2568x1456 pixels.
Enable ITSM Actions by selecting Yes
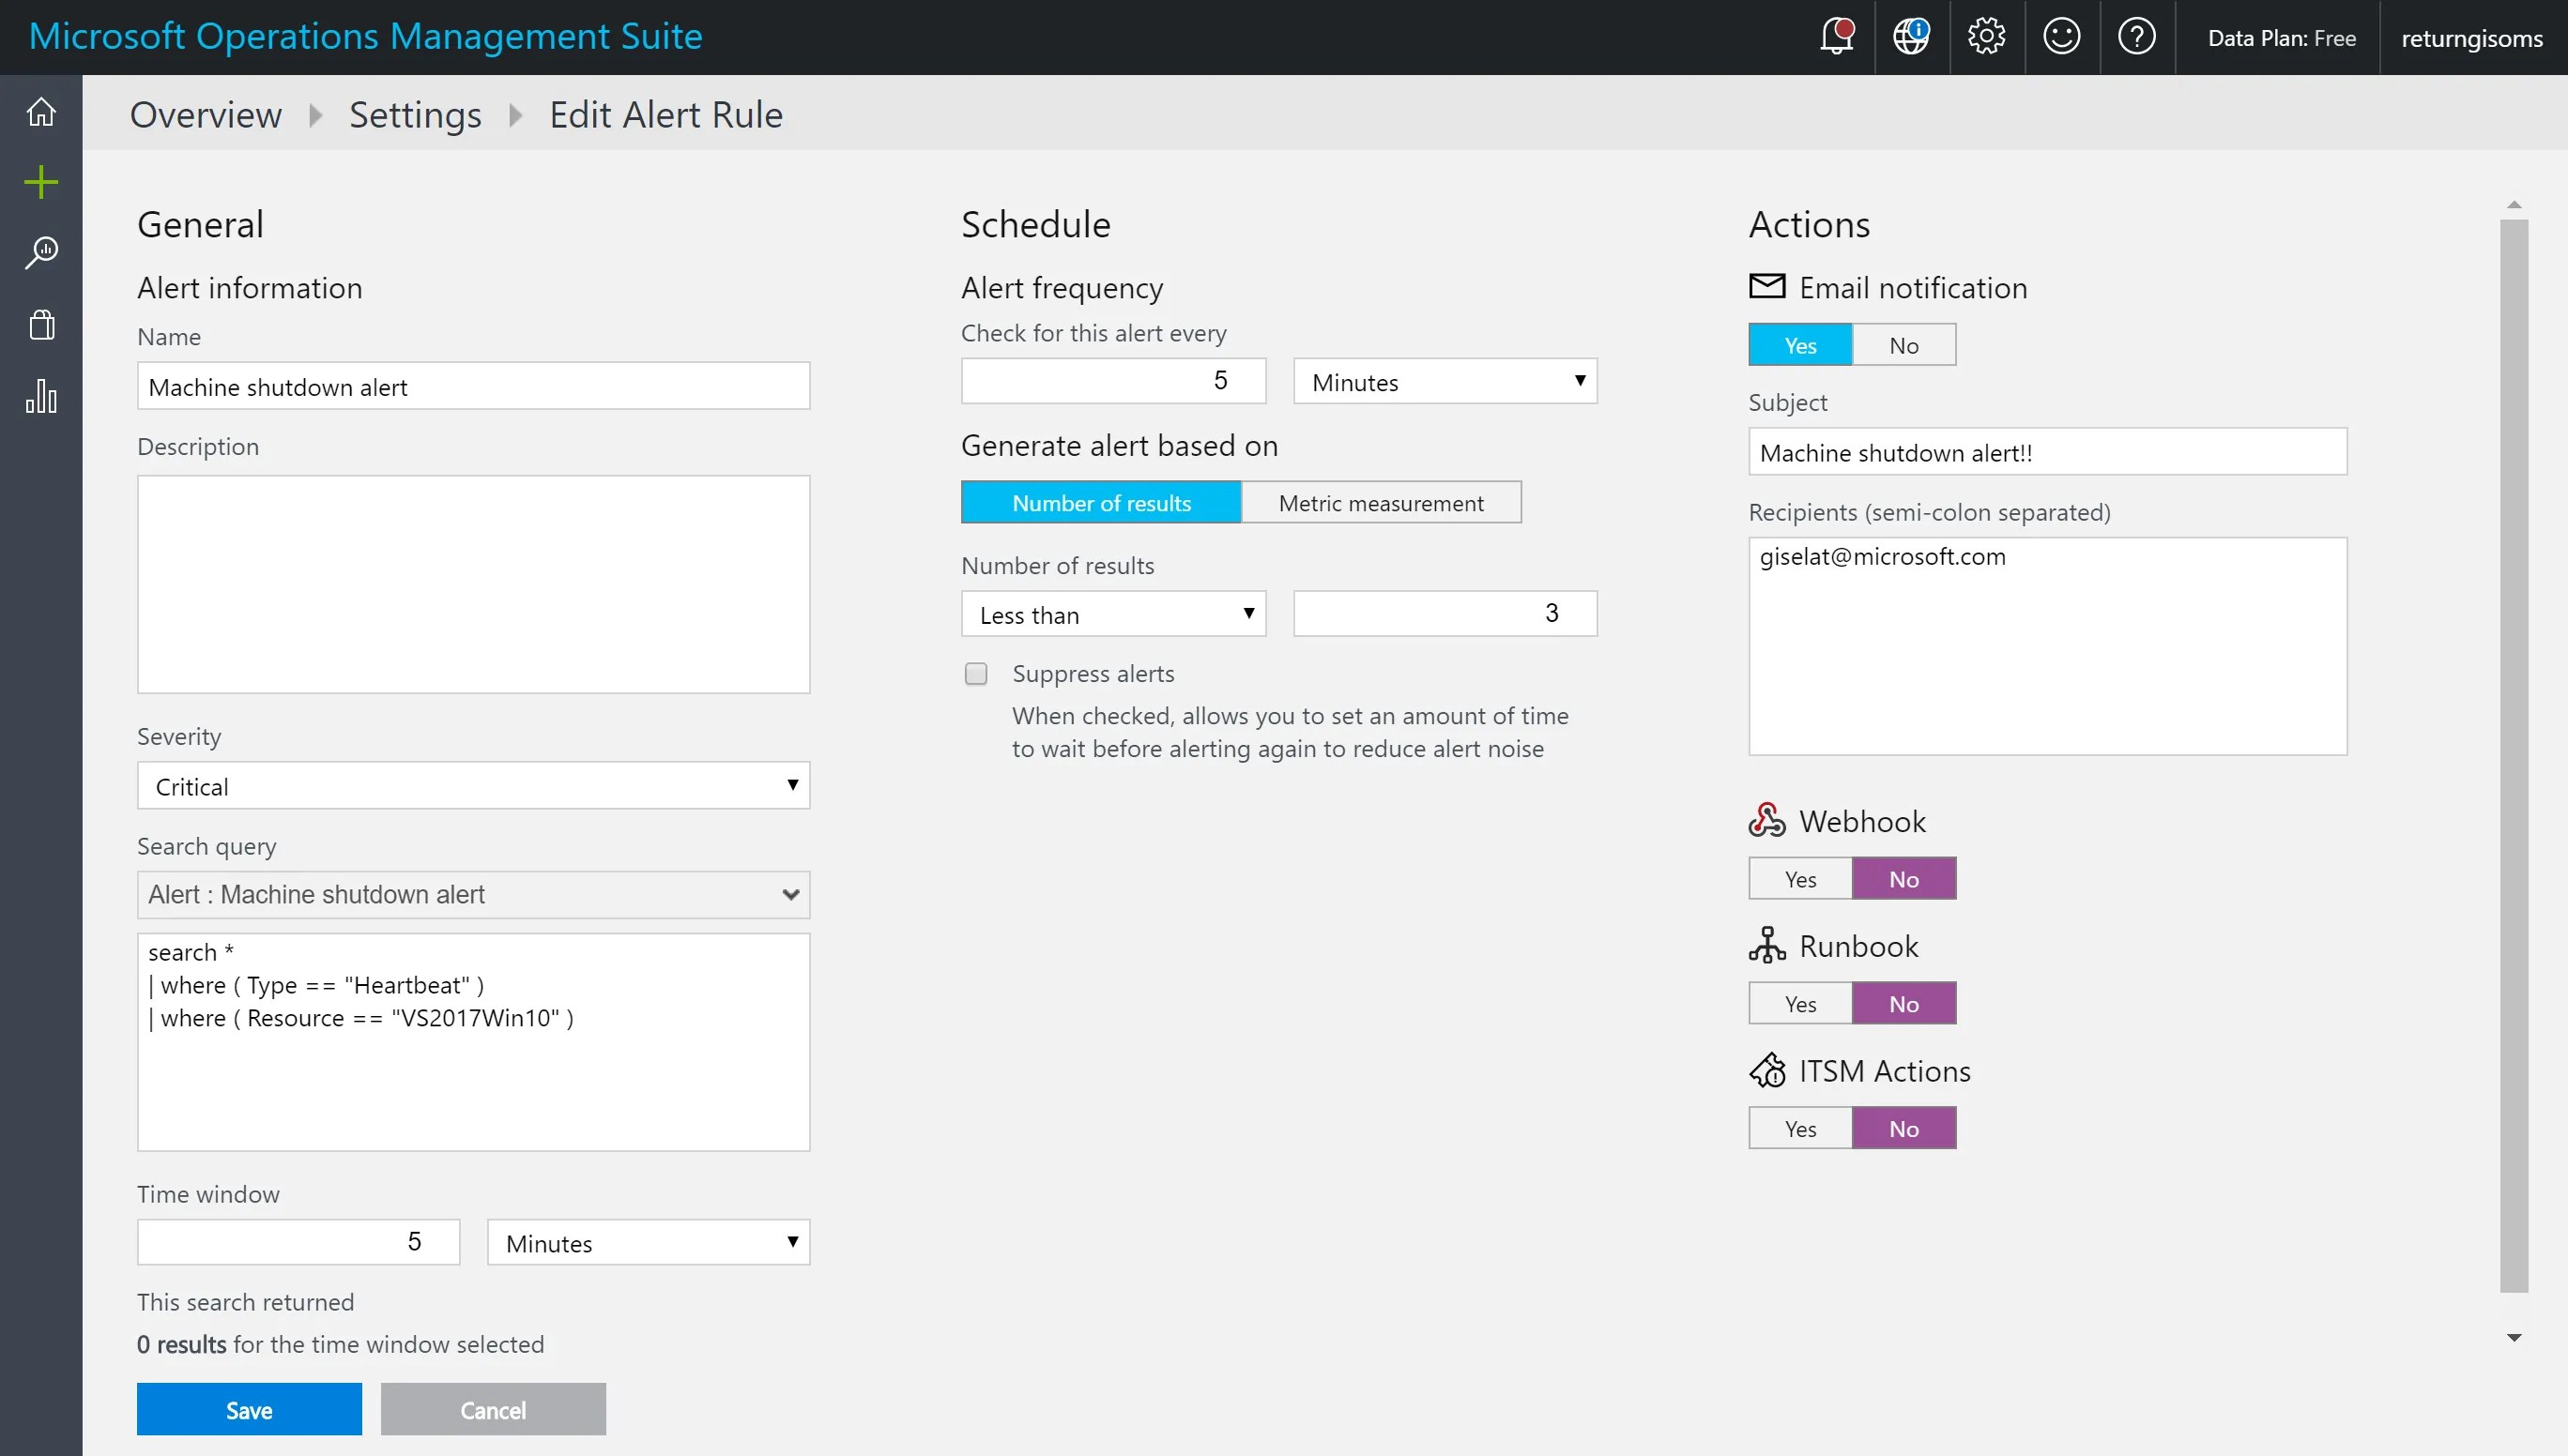pos(1801,1129)
